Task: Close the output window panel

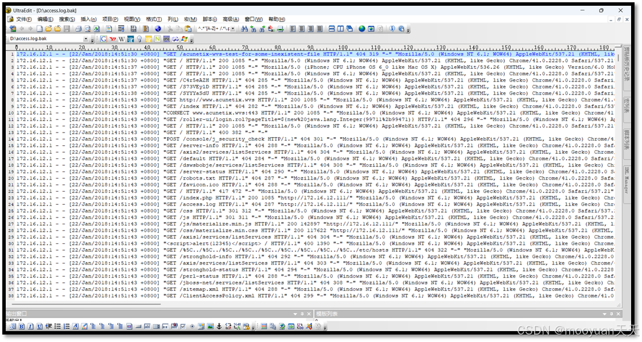Action: tap(309, 314)
